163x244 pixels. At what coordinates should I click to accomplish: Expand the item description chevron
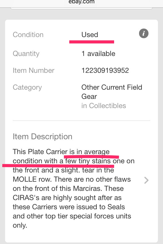coord(146,180)
